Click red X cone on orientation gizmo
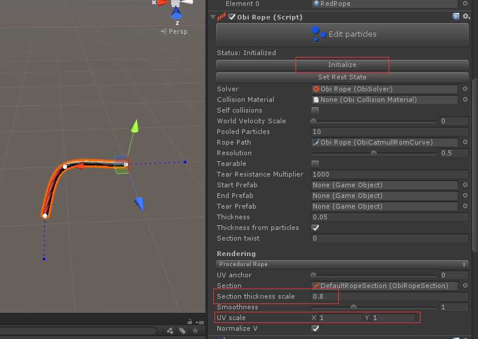The width and height of the screenshot is (478, 339). 163,2
